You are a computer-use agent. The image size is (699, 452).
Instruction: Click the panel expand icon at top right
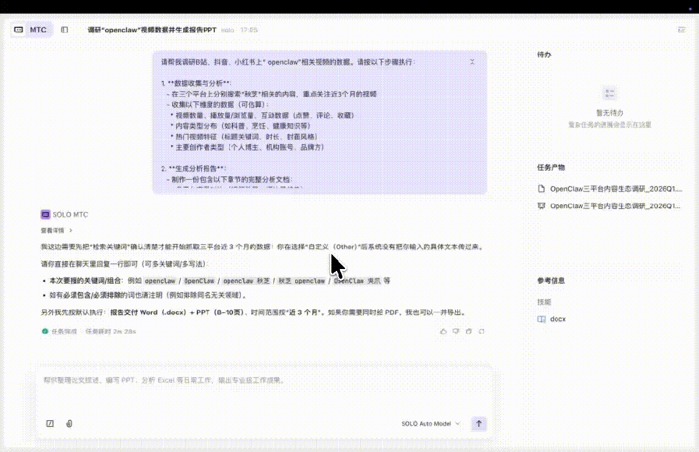pyautogui.click(x=681, y=29)
